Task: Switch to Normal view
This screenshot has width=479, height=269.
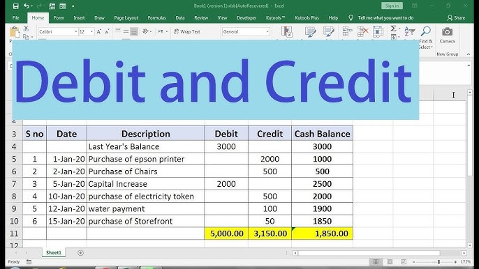Action: point(376,261)
